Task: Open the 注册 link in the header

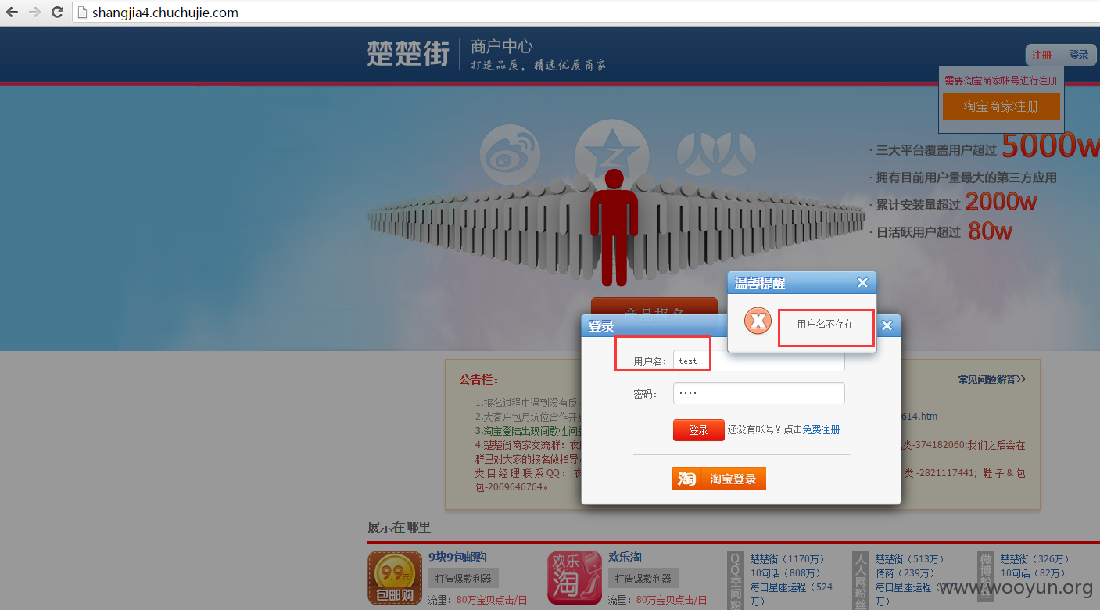Action: pos(1042,55)
